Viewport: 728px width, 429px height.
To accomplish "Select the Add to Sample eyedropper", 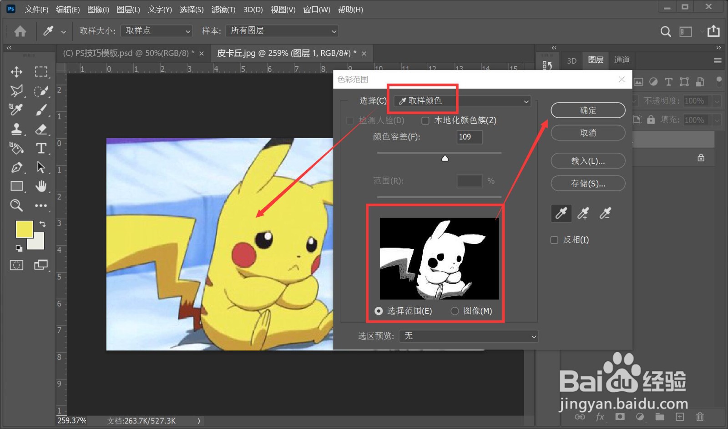I will pyautogui.click(x=583, y=213).
